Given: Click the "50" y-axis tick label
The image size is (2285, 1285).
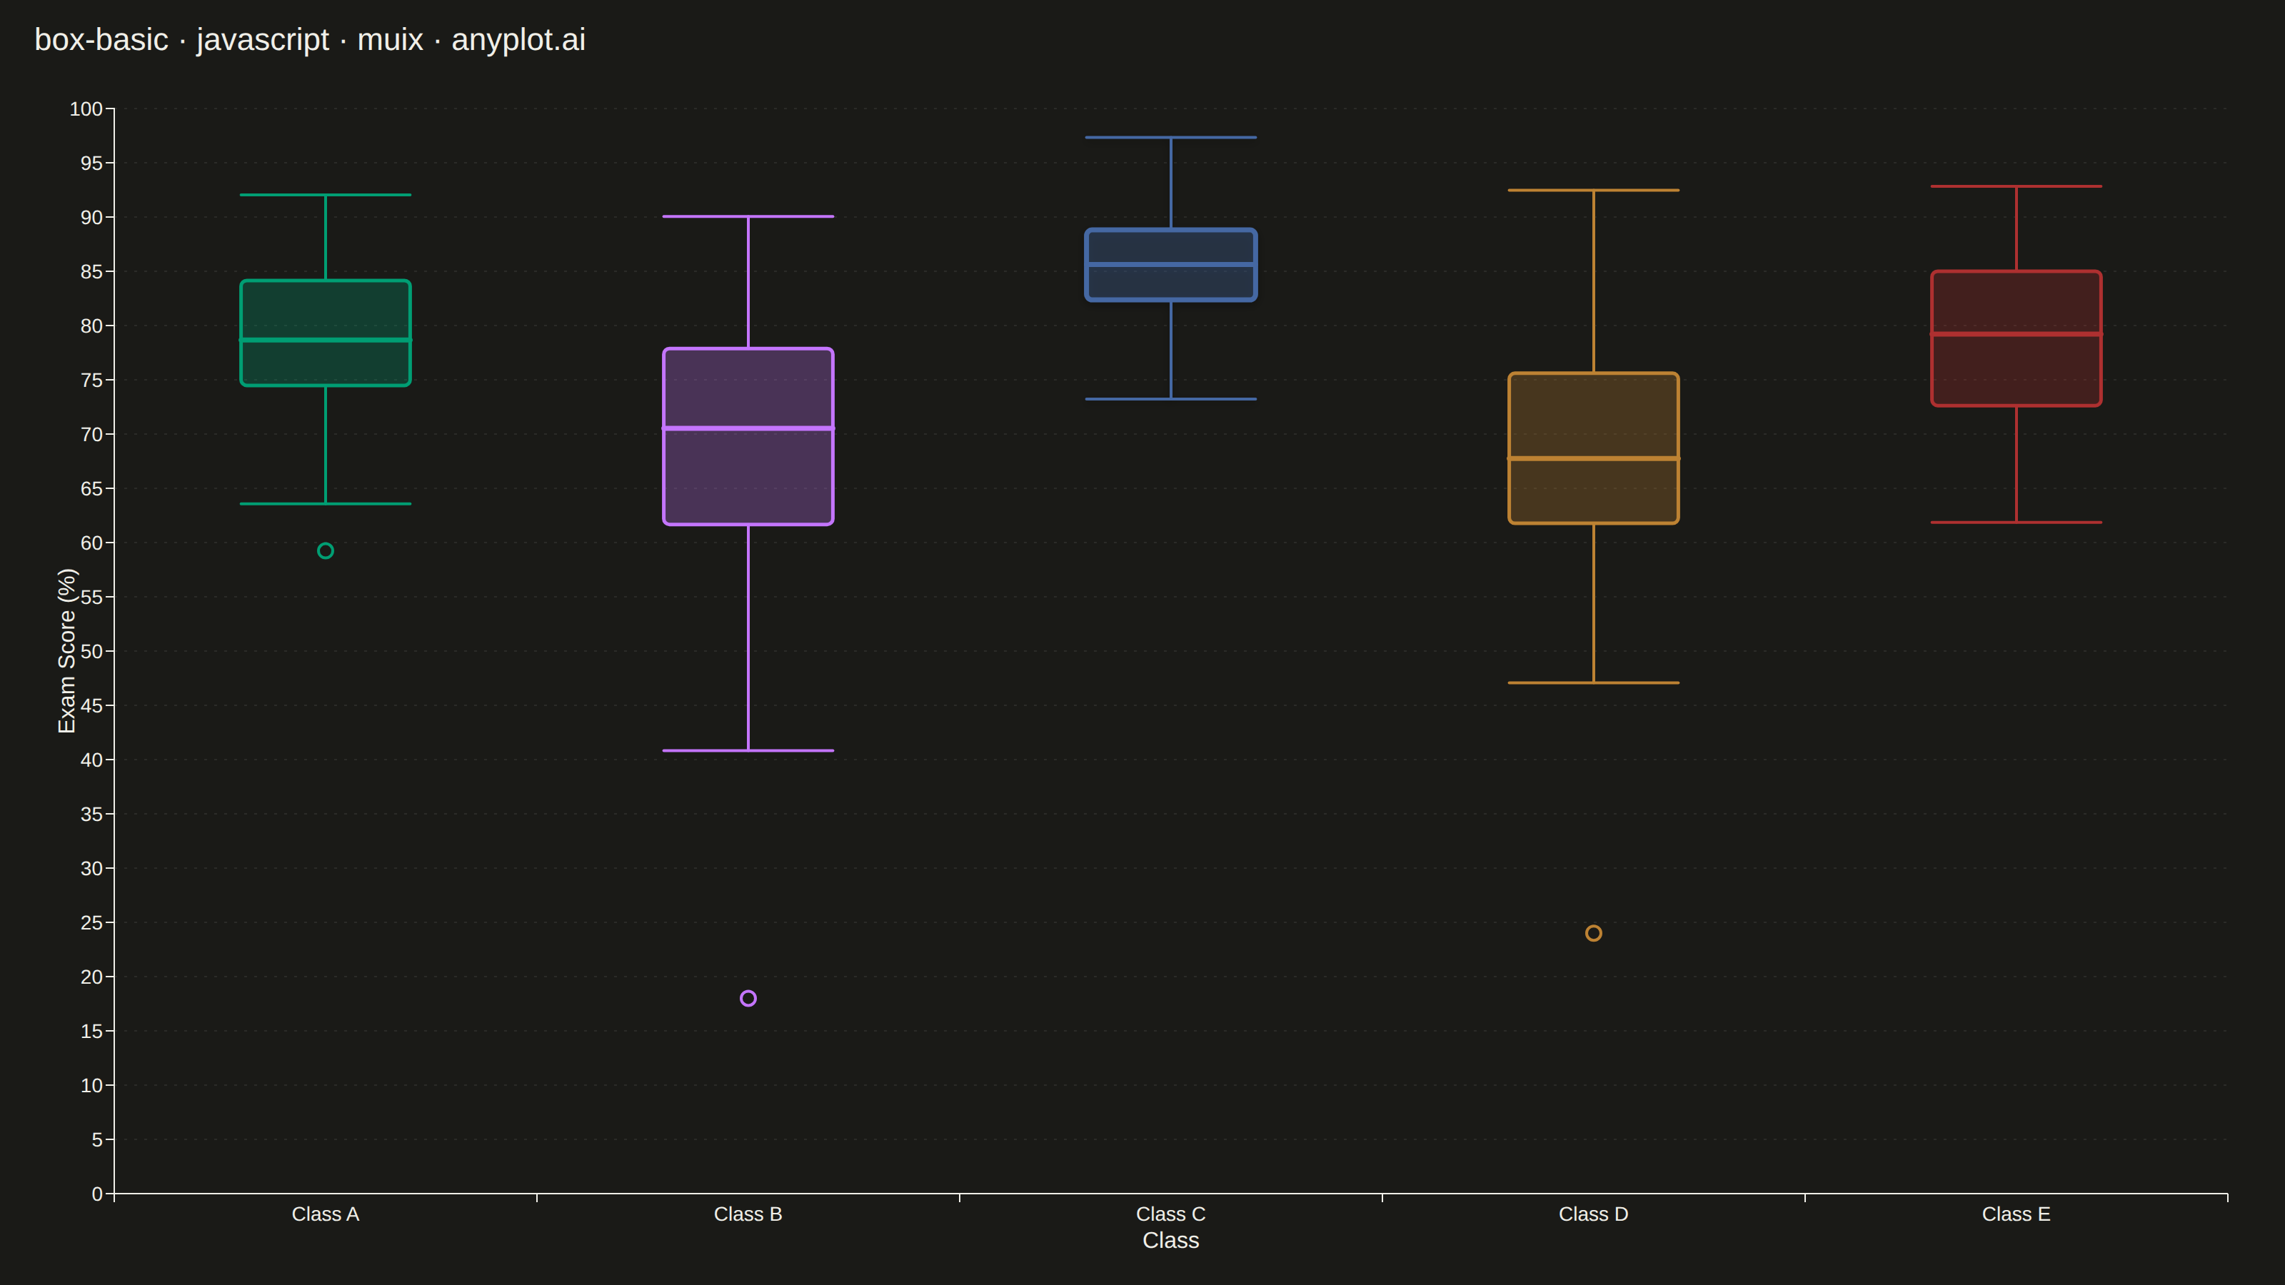Looking at the screenshot, I should click(91, 652).
